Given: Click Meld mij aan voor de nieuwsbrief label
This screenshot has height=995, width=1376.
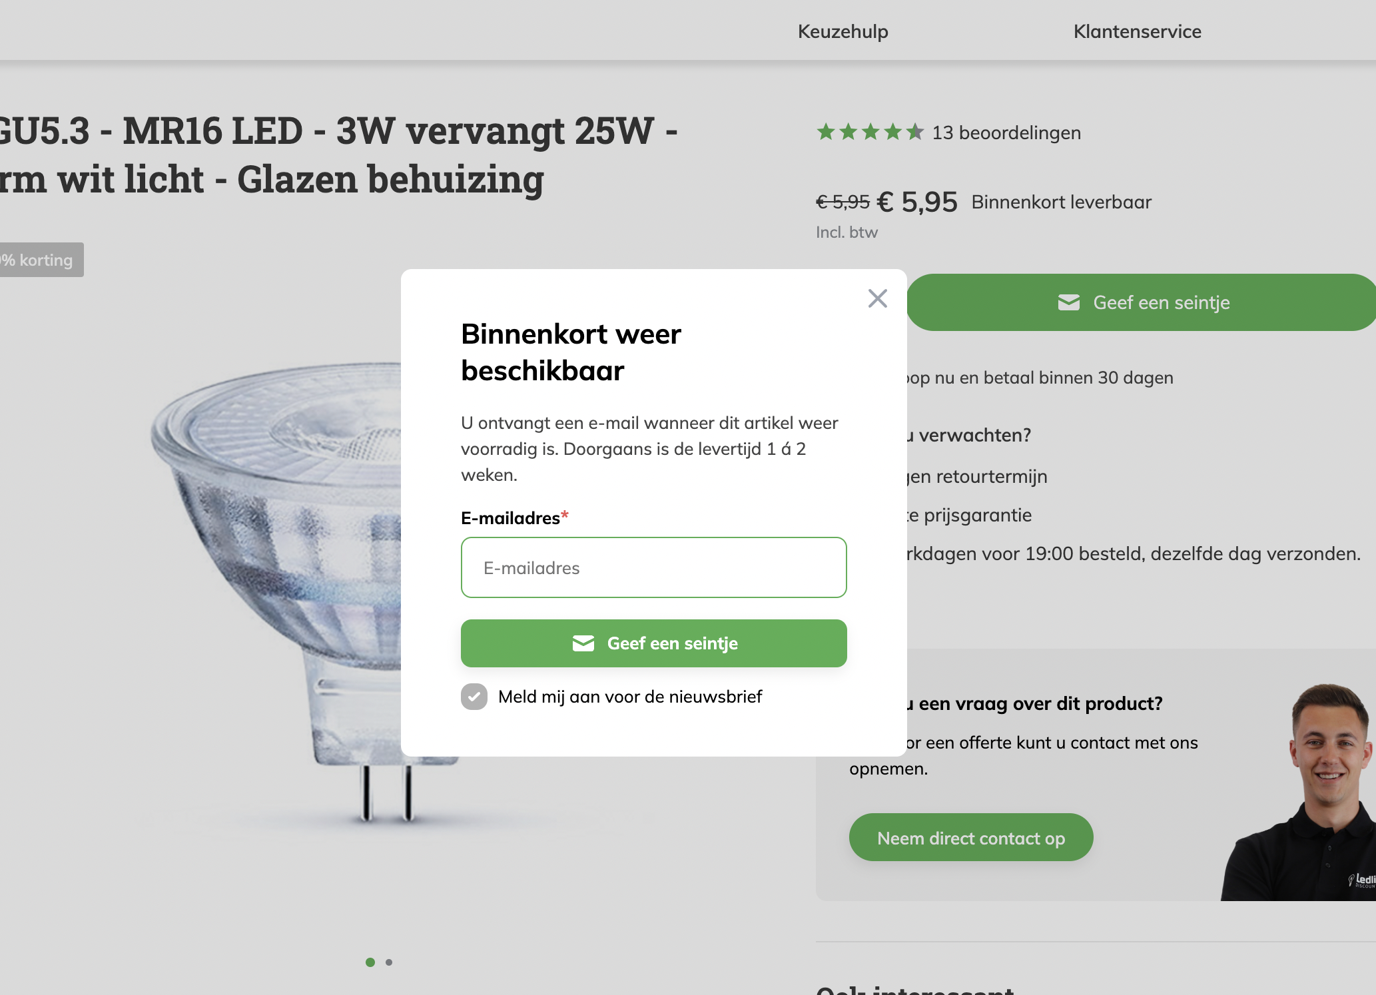Looking at the screenshot, I should coord(629,697).
